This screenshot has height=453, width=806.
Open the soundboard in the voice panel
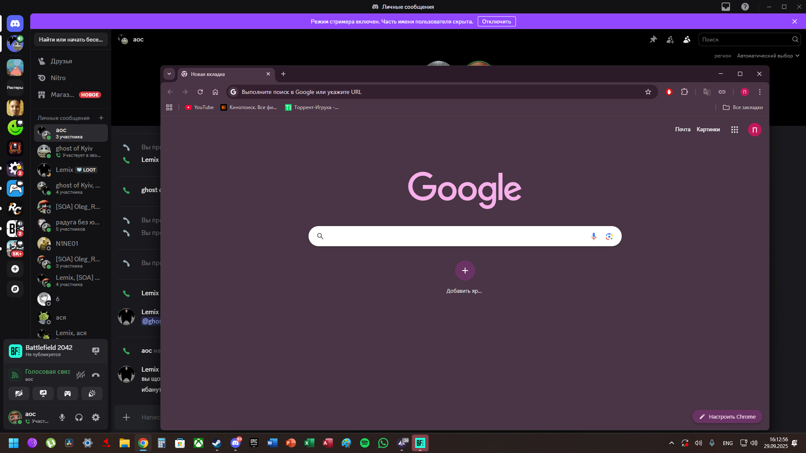coord(92,393)
